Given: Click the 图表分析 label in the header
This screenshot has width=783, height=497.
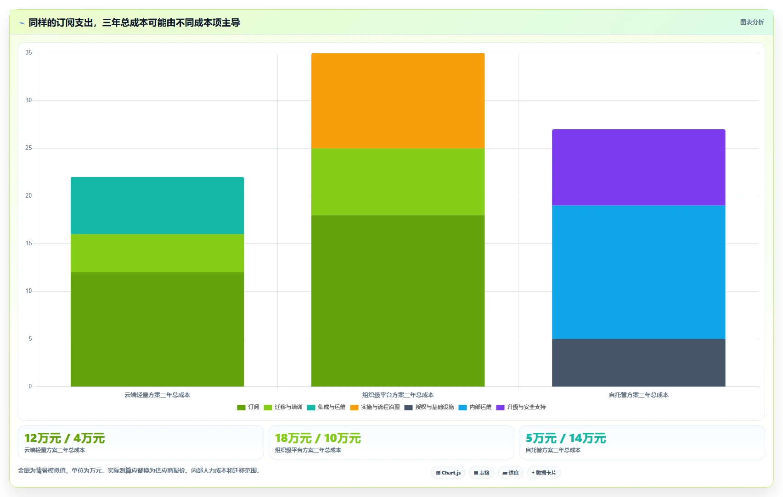Looking at the screenshot, I should pos(752,22).
